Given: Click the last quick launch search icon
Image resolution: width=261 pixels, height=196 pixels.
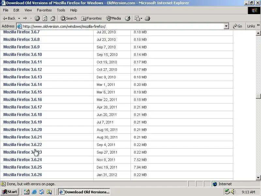Looking at the screenshot, I should click(x=49, y=192).
